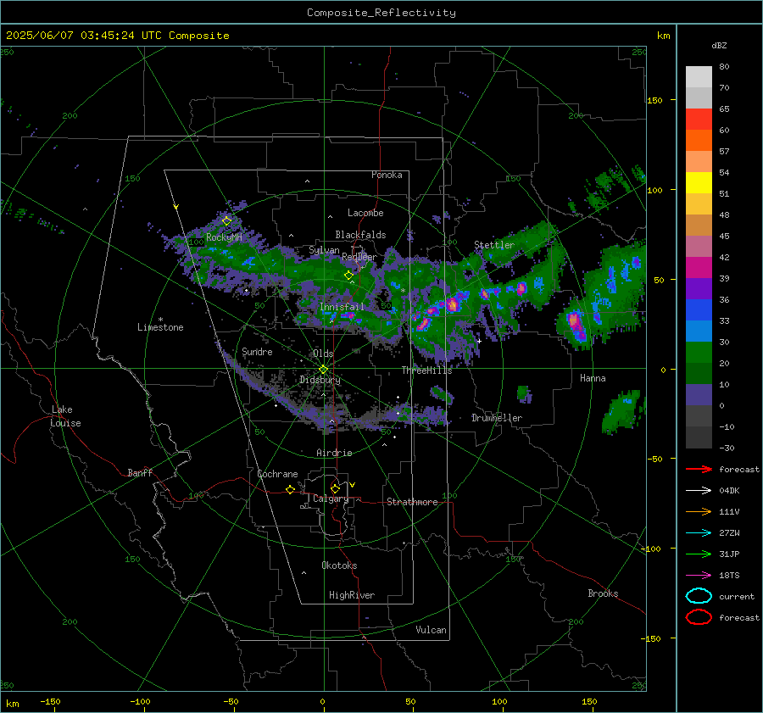Click the Stettler city label
Viewport: 763px width, 713px height.
494,245
